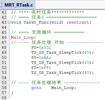Image resolution: width=105 pixels, height=100 pixels.
Task: Click the P0=0xFF; statement
Action: tap(41, 68)
